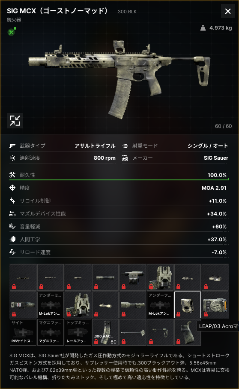This screenshot has width=239, height=389.
Task: Click the ergonomics hand icon
Action: point(12,240)
